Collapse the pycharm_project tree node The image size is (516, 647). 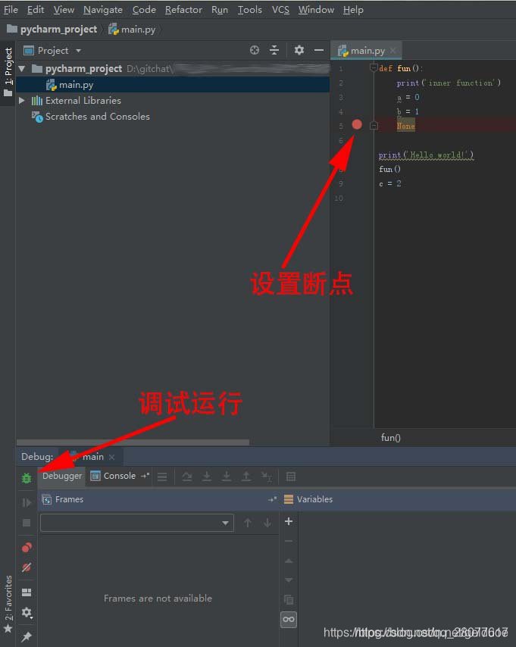click(x=22, y=68)
